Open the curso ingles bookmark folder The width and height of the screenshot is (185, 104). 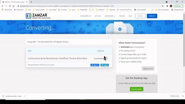tap(51, 10)
